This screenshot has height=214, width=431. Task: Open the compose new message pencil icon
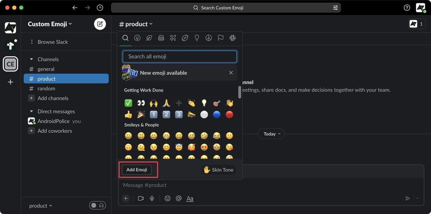pos(100,23)
